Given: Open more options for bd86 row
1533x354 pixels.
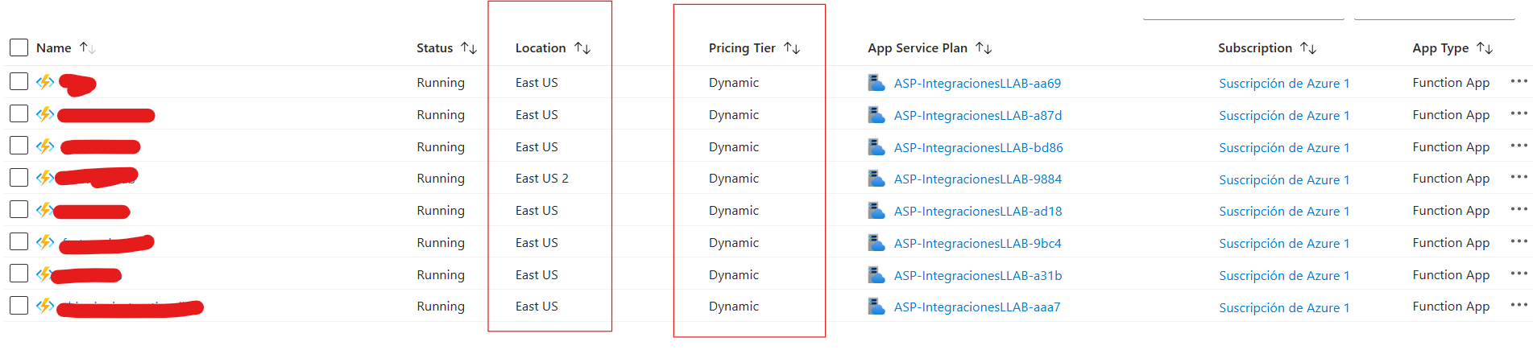Looking at the screenshot, I should 1518,146.
